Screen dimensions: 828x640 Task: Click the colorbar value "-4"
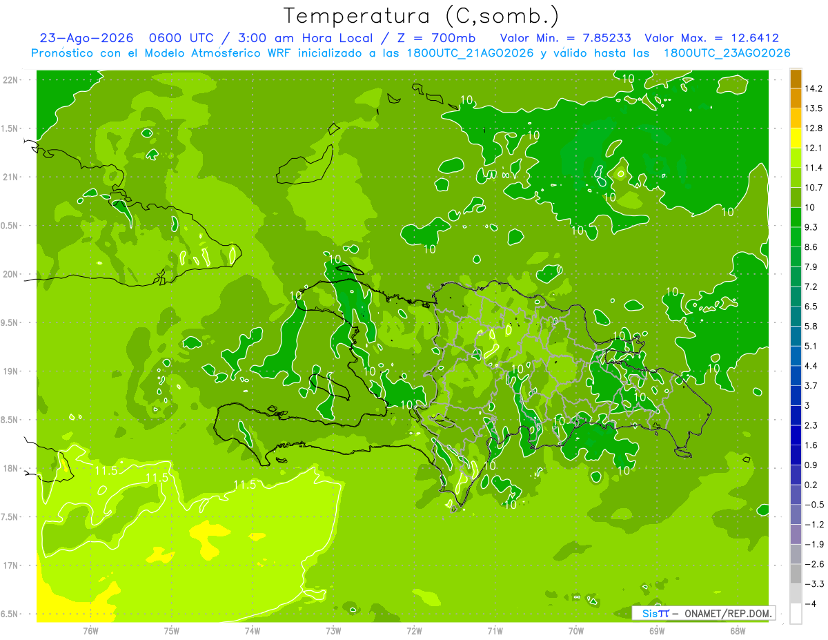tap(811, 603)
